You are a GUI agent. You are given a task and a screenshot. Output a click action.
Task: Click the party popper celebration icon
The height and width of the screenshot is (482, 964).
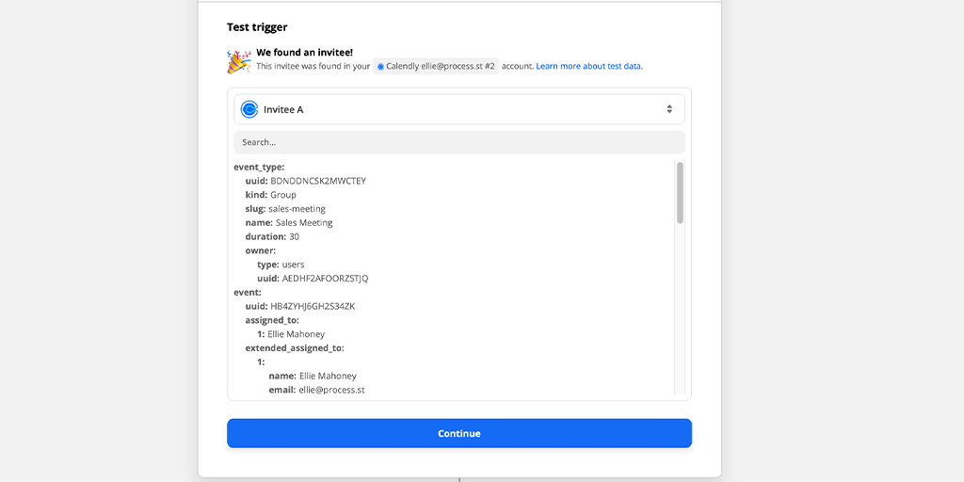(x=238, y=61)
